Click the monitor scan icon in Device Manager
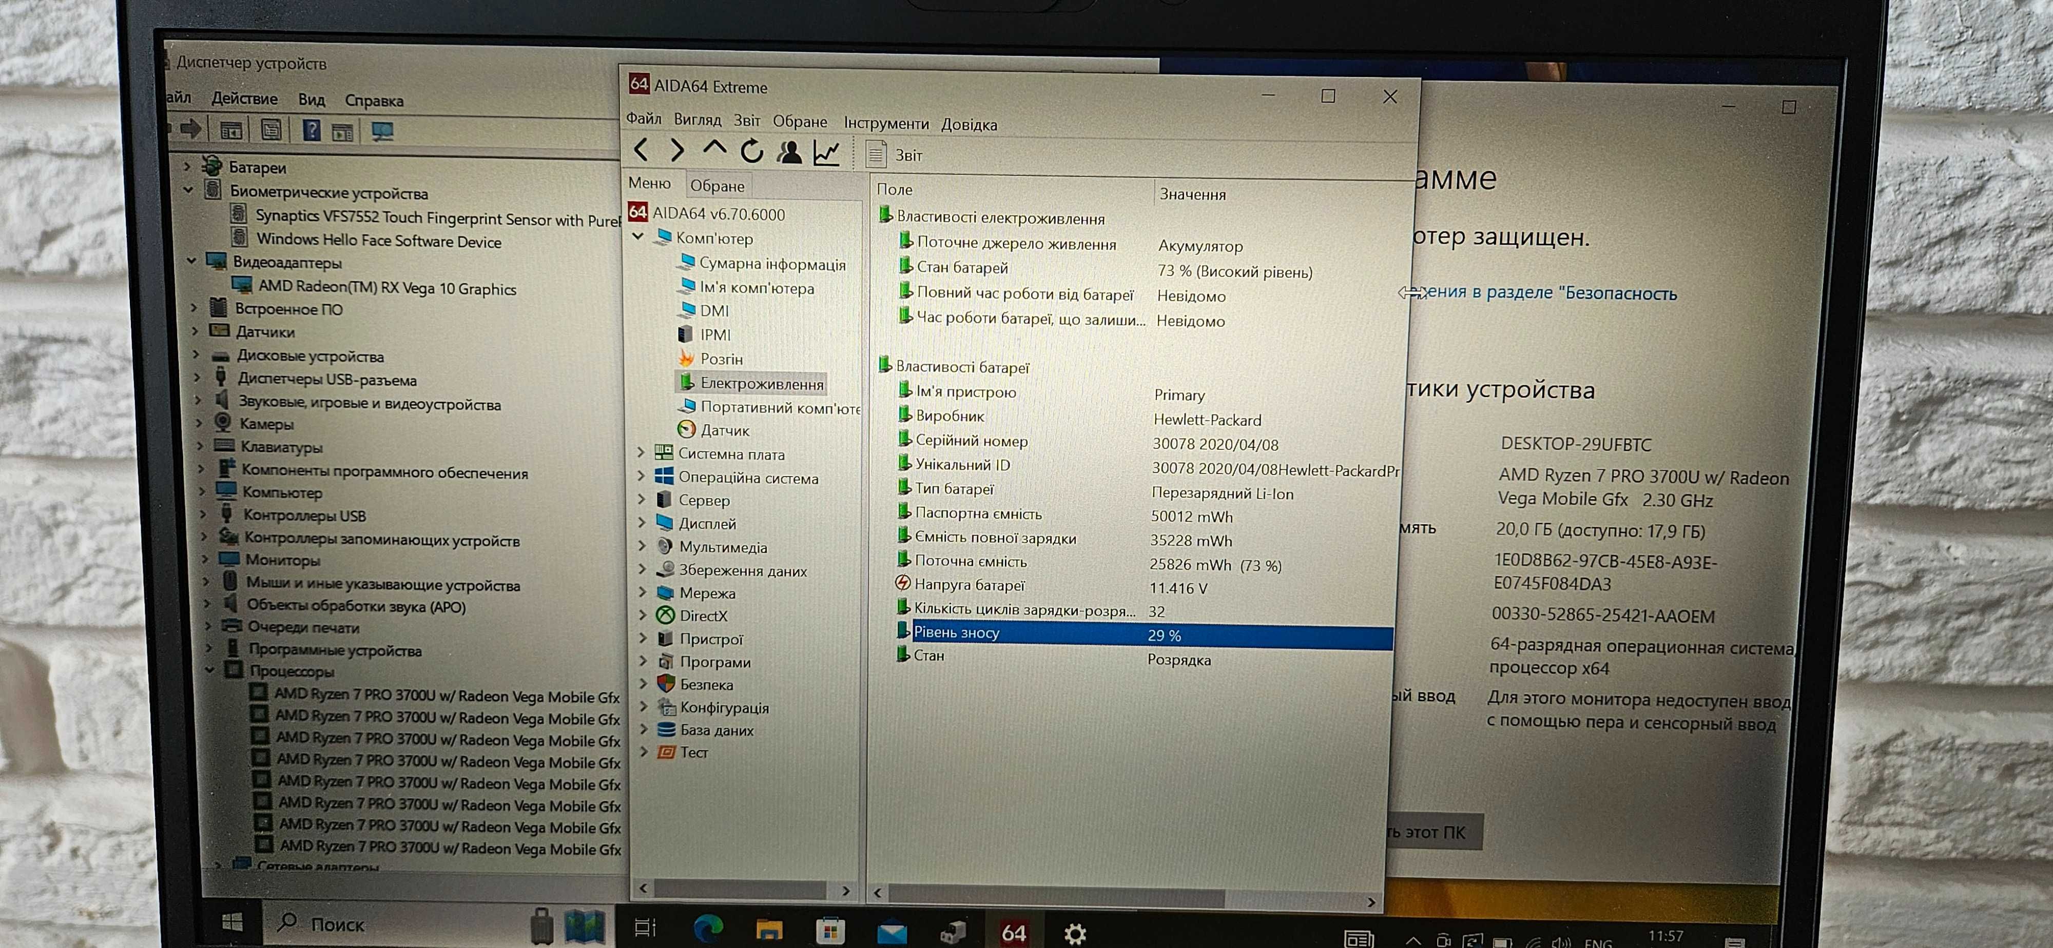The image size is (2053, 948). click(x=382, y=131)
